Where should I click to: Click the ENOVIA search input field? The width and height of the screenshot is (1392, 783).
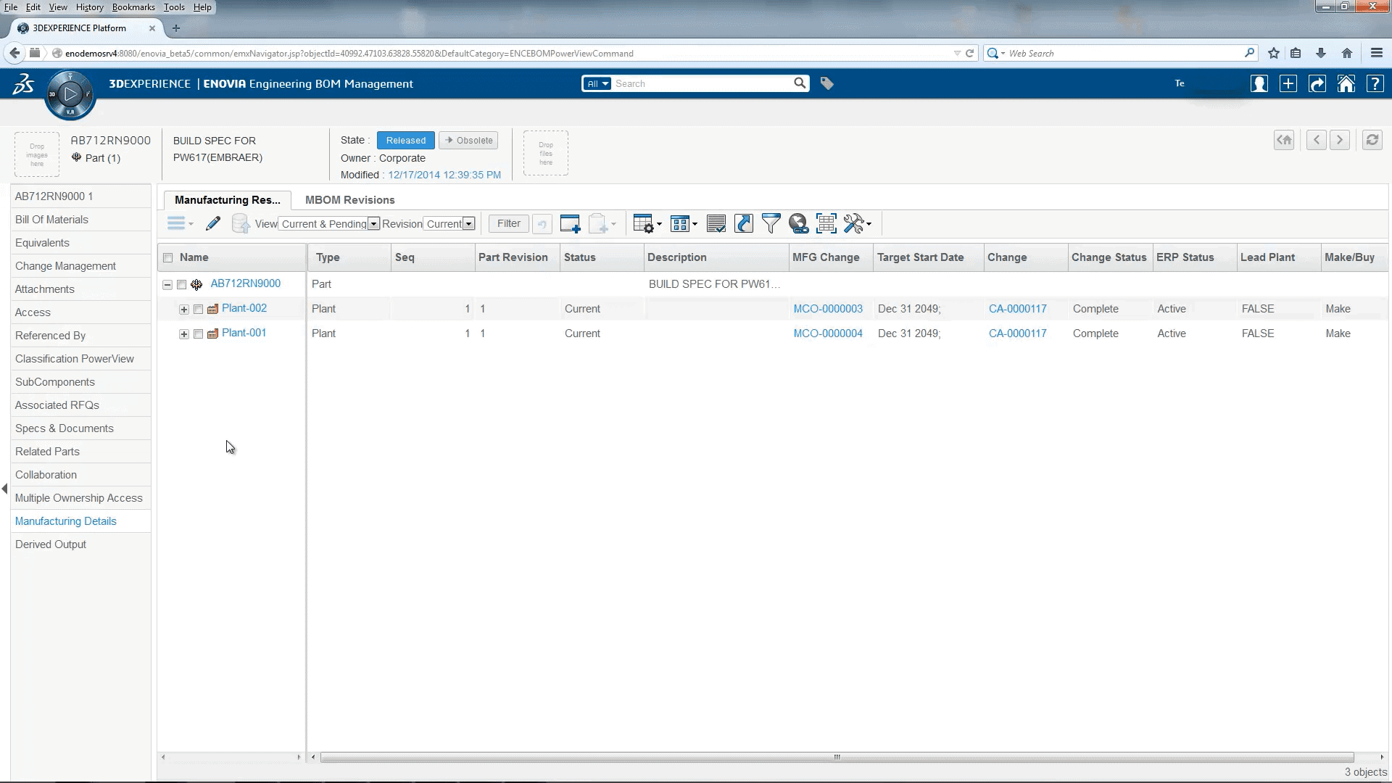pos(703,83)
